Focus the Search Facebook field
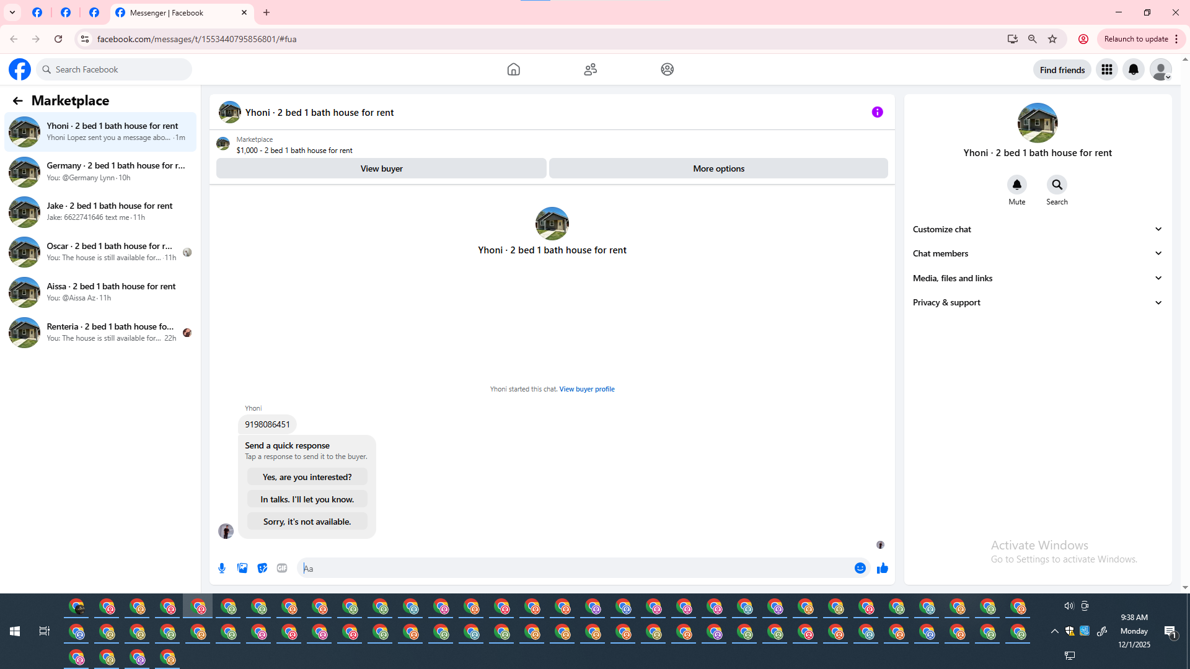The image size is (1190, 669). click(x=115, y=69)
